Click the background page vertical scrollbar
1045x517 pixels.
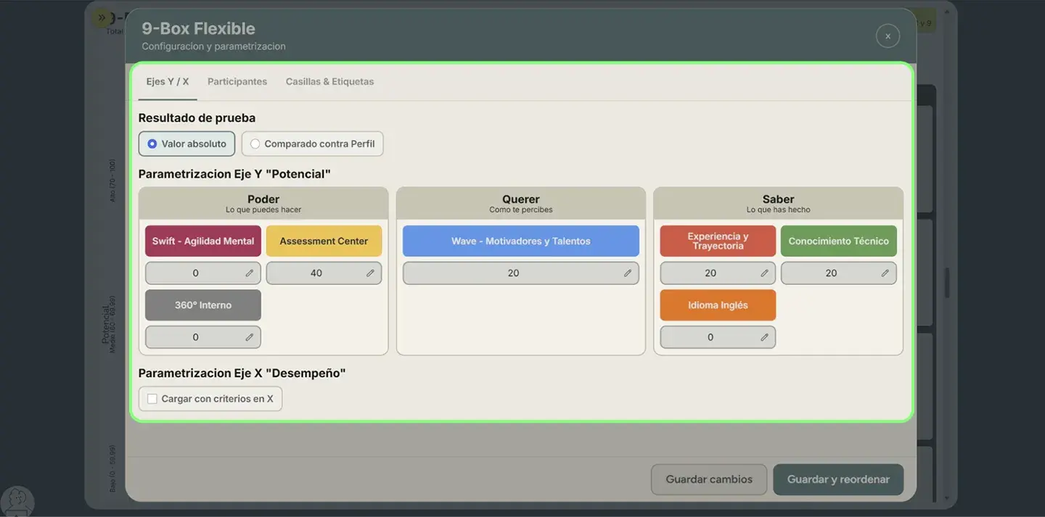[946, 284]
